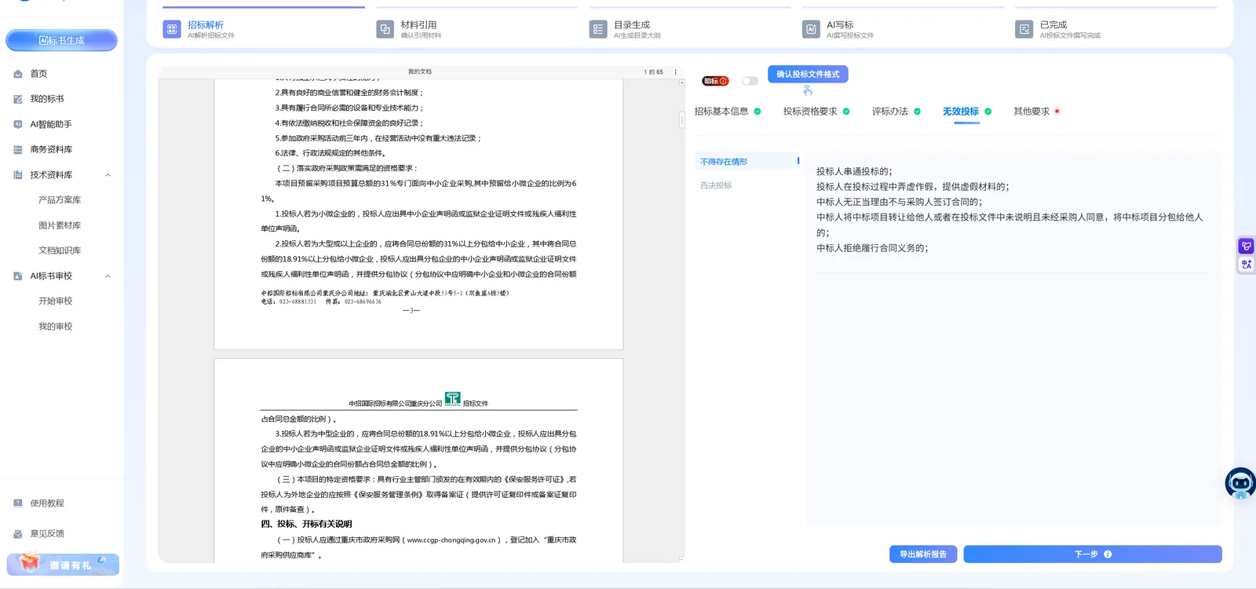Switch to 投标资格要求 tab

coord(810,112)
